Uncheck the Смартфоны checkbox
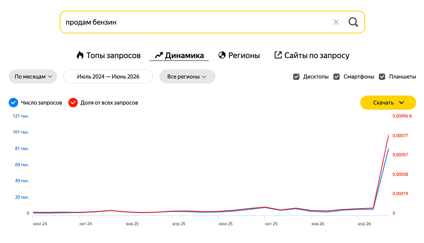 pyautogui.click(x=336, y=77)
